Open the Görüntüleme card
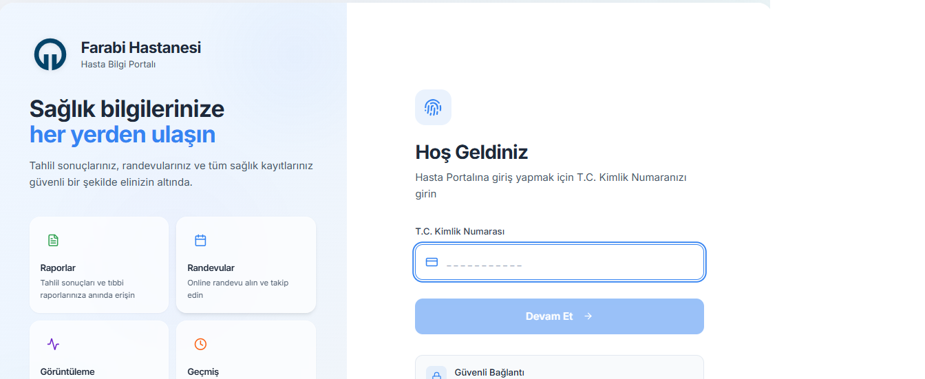The width and height of the screenshot is (925, 379). [x=99, y=350]
